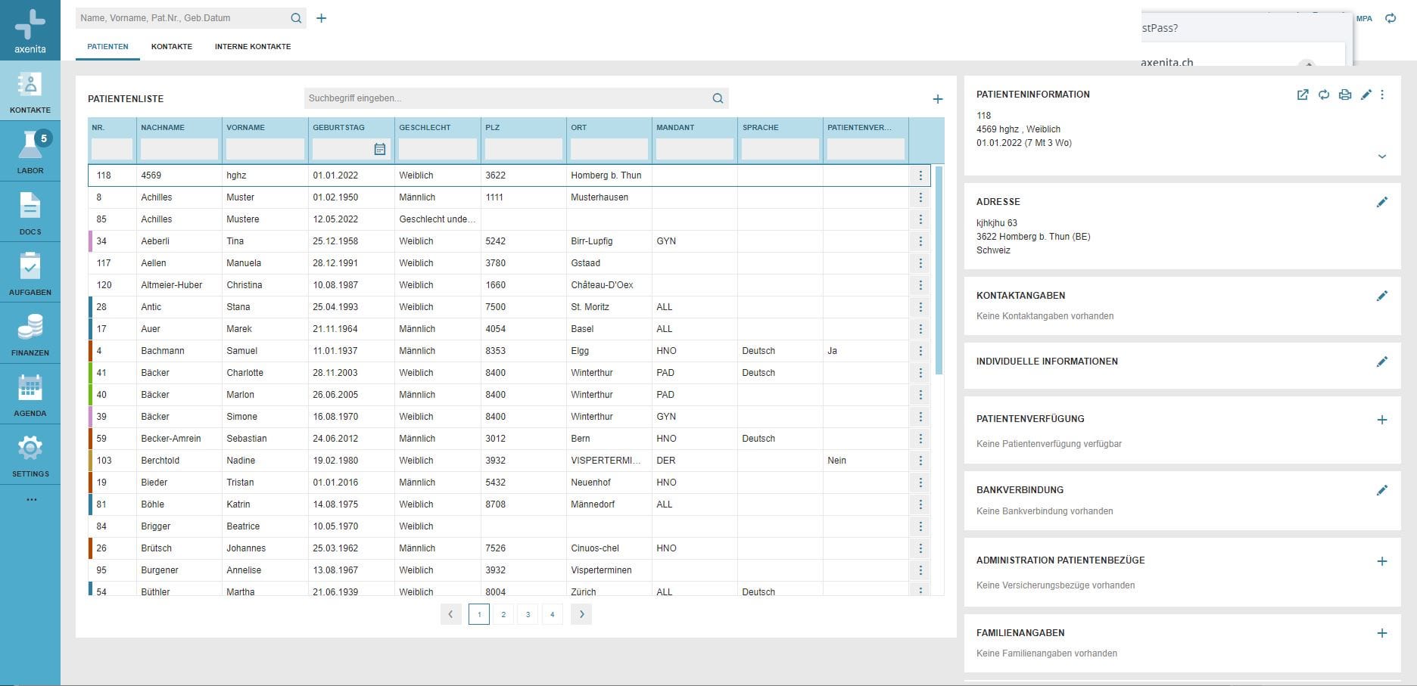Add entry with Patientenliste plus icon
This screenshot has height=686, width=1417.
click(x=938, y=99)
